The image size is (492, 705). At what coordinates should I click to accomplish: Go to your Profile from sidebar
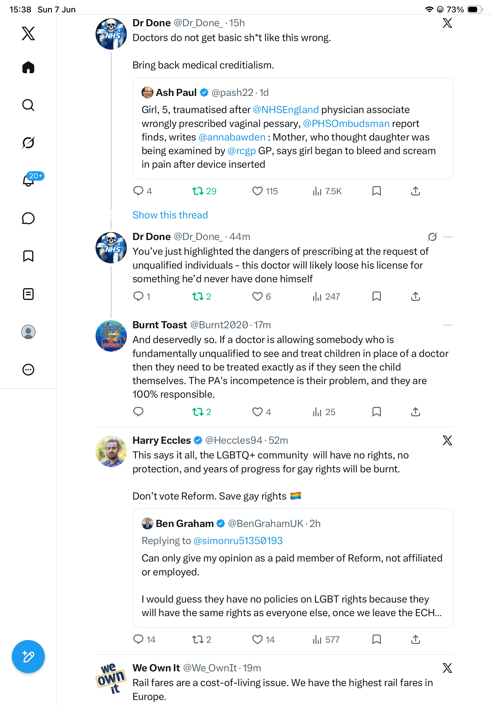tap(28, 332)
